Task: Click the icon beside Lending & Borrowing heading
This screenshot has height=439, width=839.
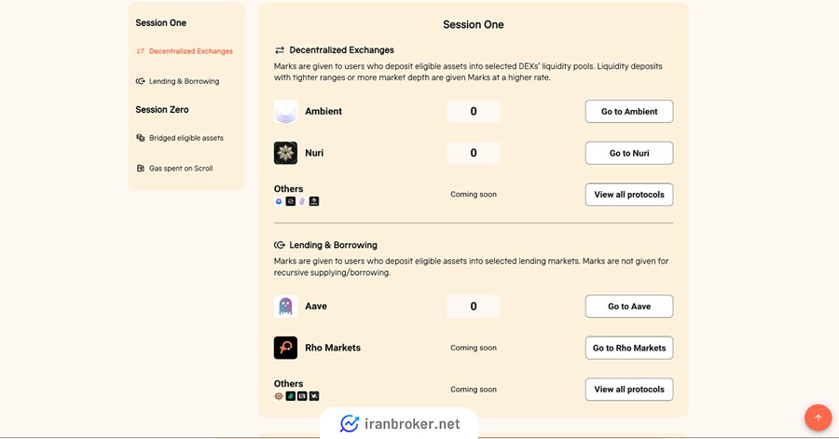Action: [x=280, y=245]
